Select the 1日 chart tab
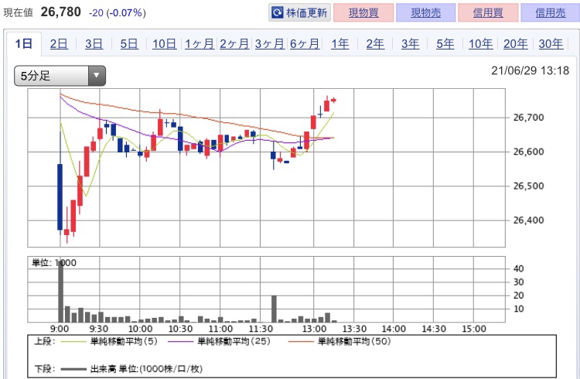This screenshot has height=379, width=580. click(24, 43)
